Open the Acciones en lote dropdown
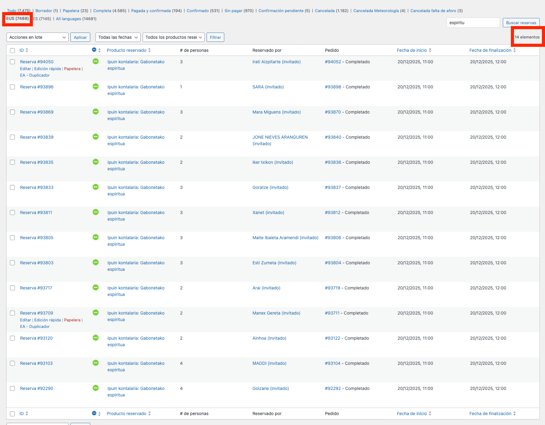The width and height of the screenshot is (545, 425). 37,37
